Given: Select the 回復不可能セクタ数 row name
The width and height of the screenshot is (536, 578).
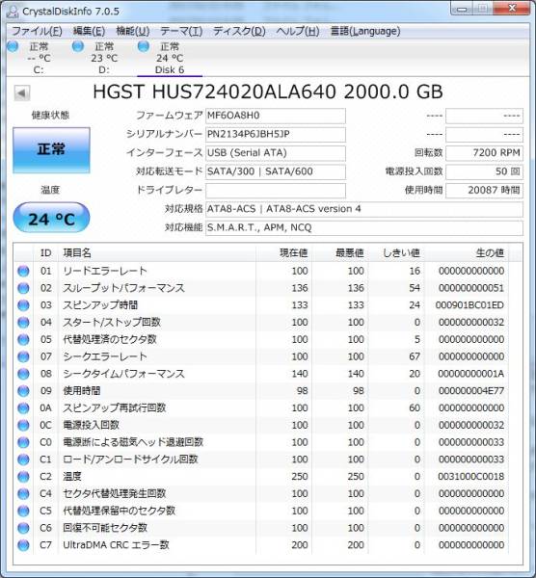Looking at the screenshot, I should tap(105, 528).
